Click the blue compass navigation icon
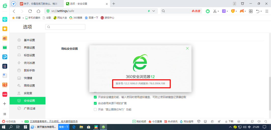This screenshot has height=130, width=271. pos(14,4)
